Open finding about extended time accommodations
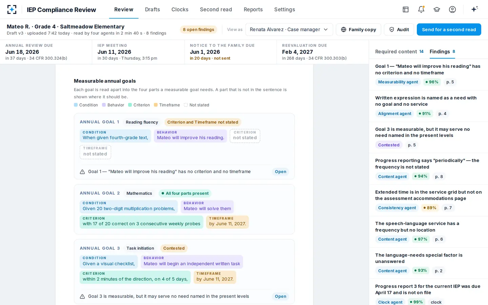Image resolution: width=488 pixels, height=305 pixels. (x=428, y=200)
